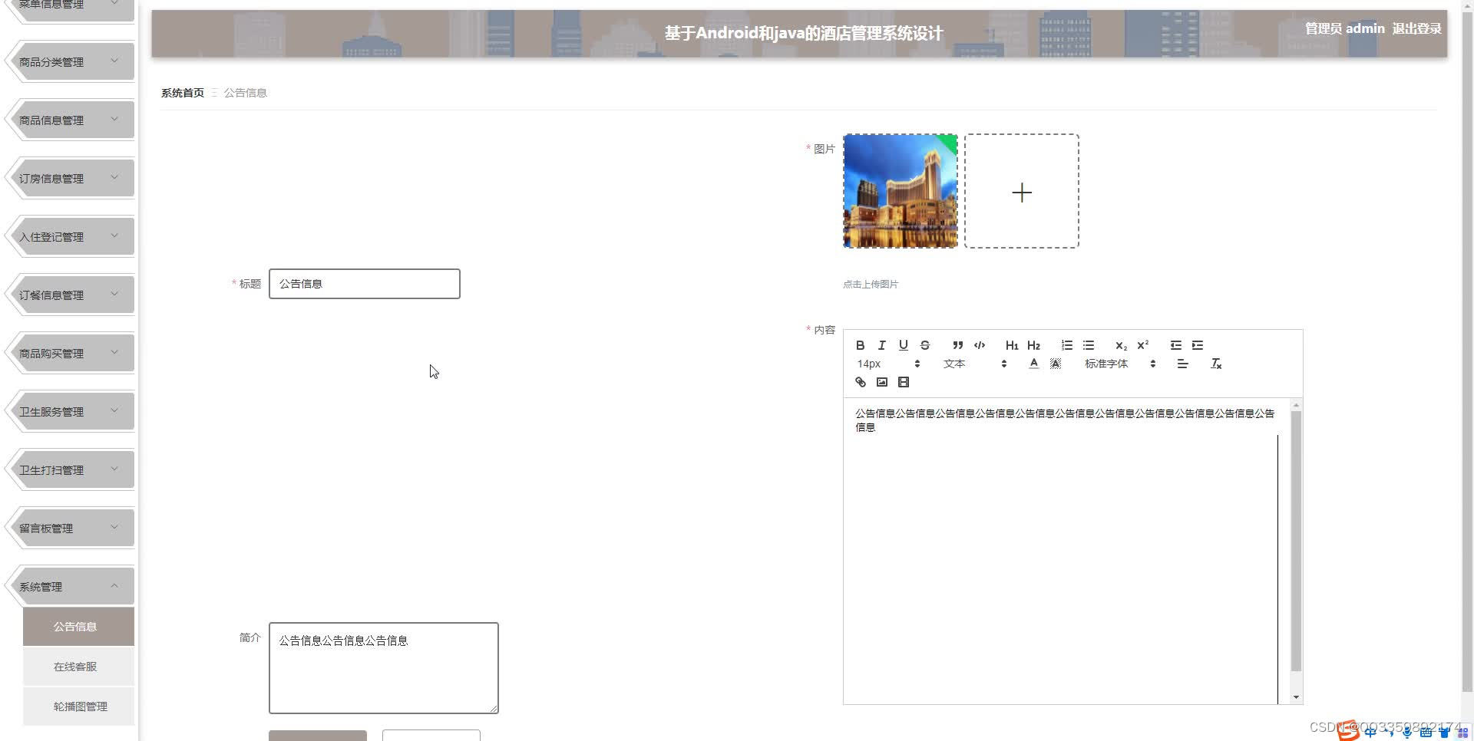Go to 系统首页 breadcrumb
Screen dimensions: 1474x741
pyautogui.click(x=182, y=93)
